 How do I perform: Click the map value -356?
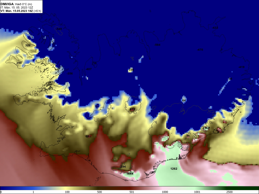[x=69, y=73]
